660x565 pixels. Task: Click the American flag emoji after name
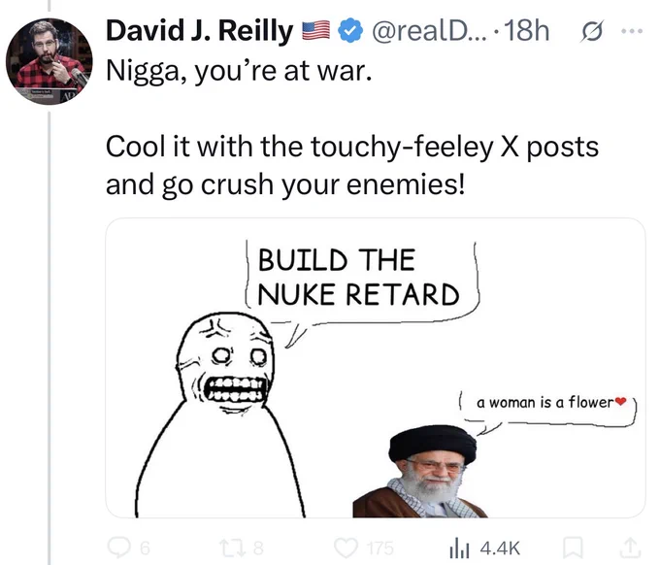coord(316,31)
